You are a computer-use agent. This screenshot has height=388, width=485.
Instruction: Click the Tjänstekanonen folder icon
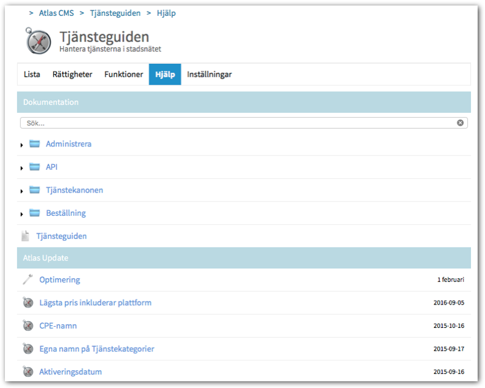(x=34, y=190)
